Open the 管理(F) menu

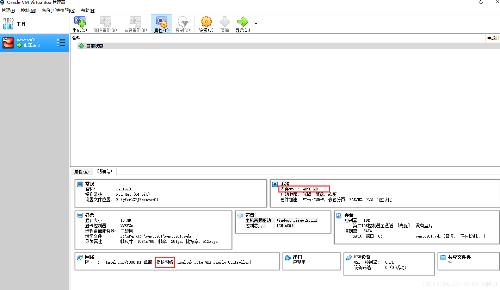pyautogui.click(x=8, y=11)
